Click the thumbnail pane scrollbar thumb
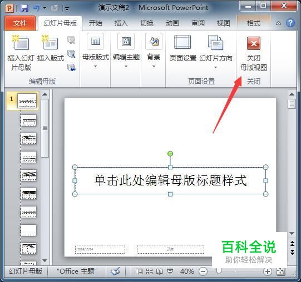 coord(45,128)
